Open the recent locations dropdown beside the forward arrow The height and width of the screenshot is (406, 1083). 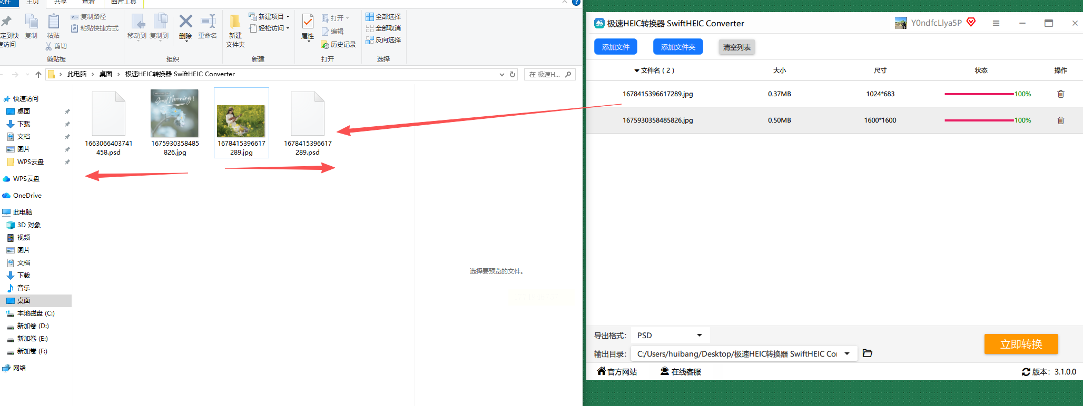(x=27, y=75)
